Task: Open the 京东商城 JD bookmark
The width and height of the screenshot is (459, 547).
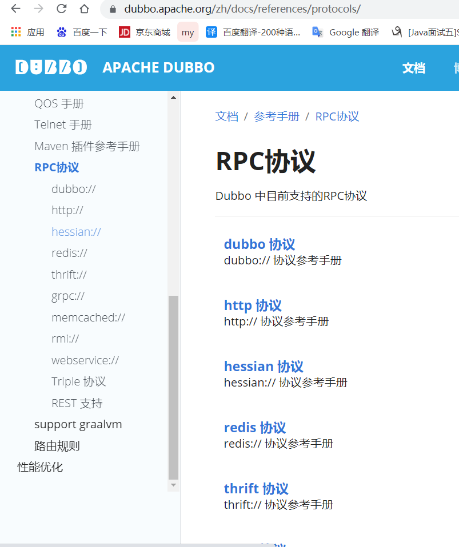Action: [x=139, y=32]
